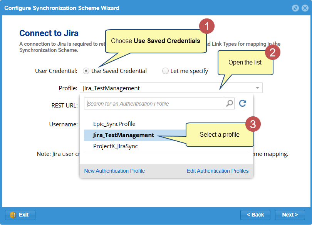The width and height of the screenshot is (312, 225).
Task: Click the Profile combo box showing Jira_TestManagement
Action: pos(171,88)
